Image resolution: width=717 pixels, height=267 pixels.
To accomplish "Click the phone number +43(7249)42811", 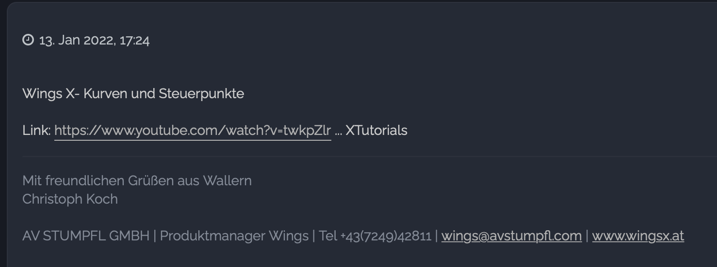I will pyautogui.click(x=386, y=237).
